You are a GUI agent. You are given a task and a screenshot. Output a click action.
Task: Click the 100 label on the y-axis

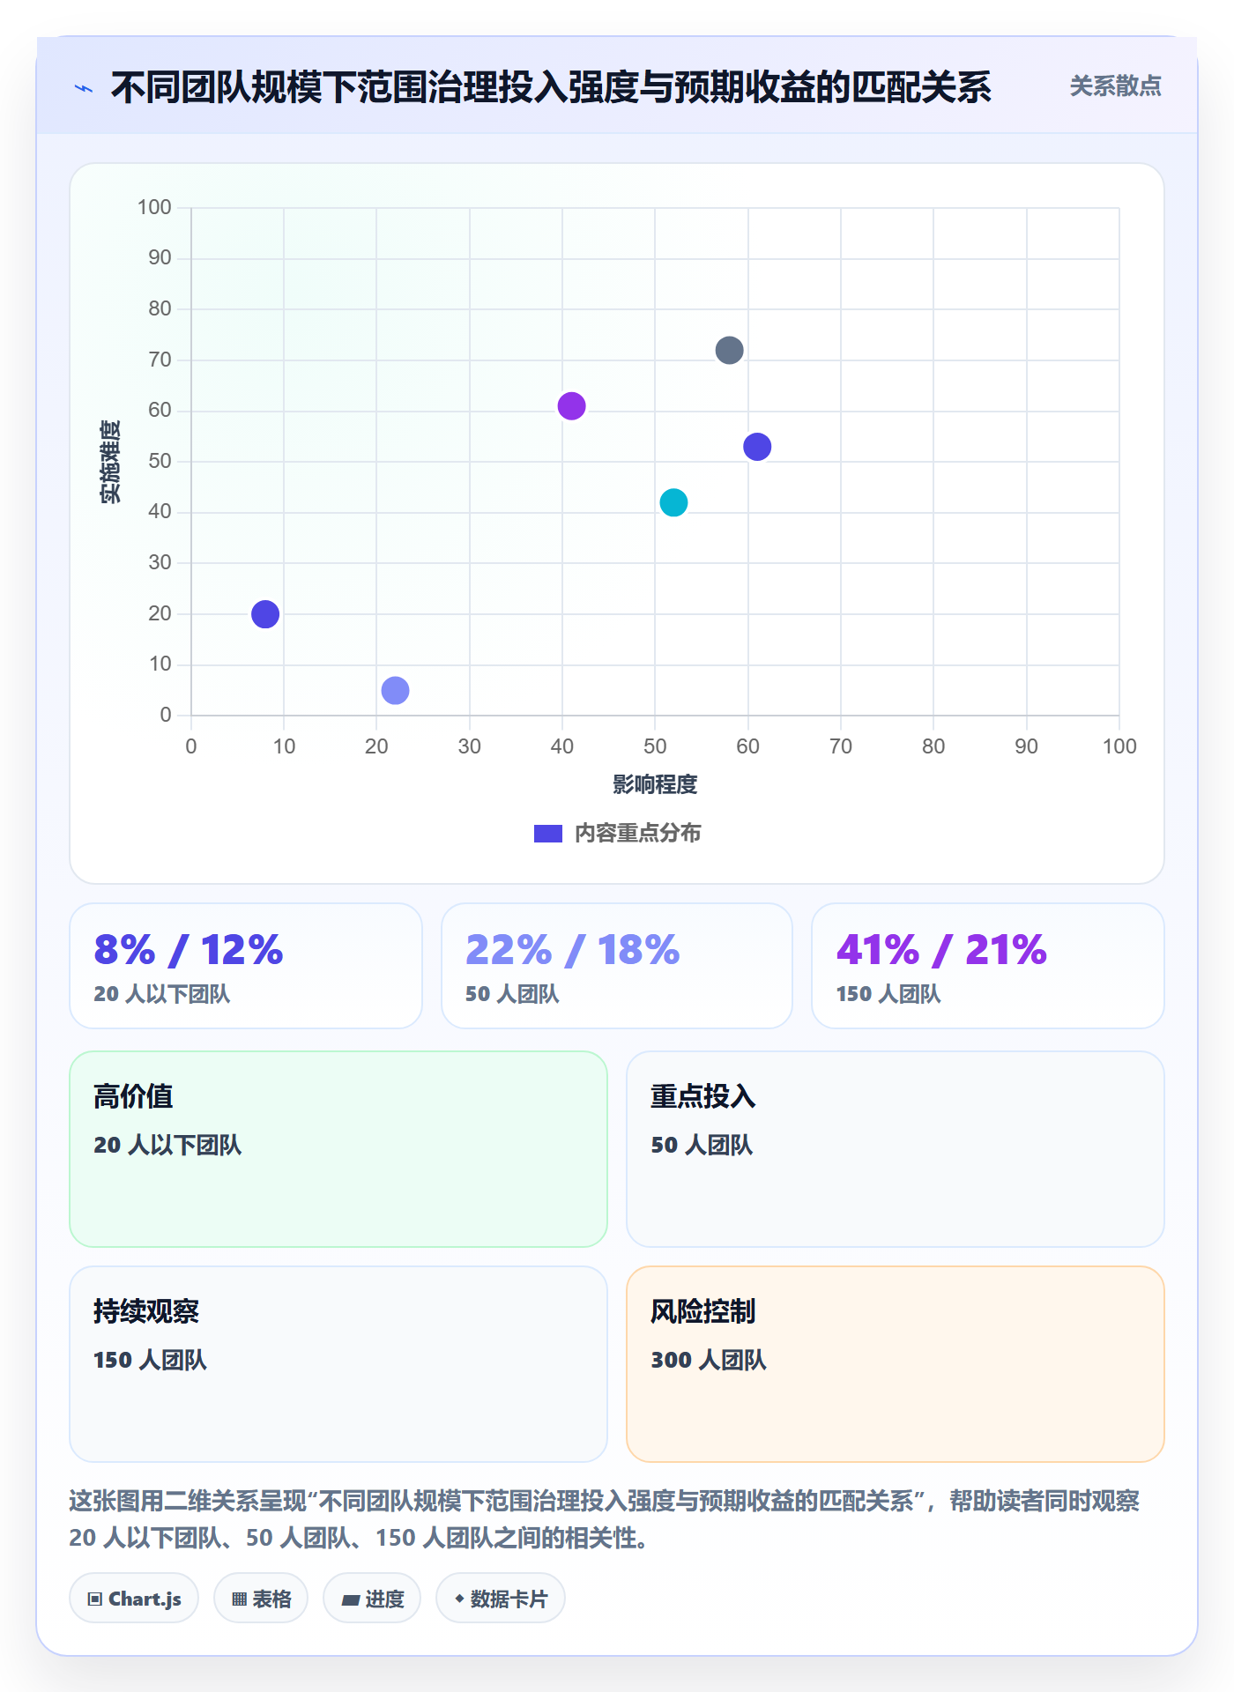pos(154,207)
